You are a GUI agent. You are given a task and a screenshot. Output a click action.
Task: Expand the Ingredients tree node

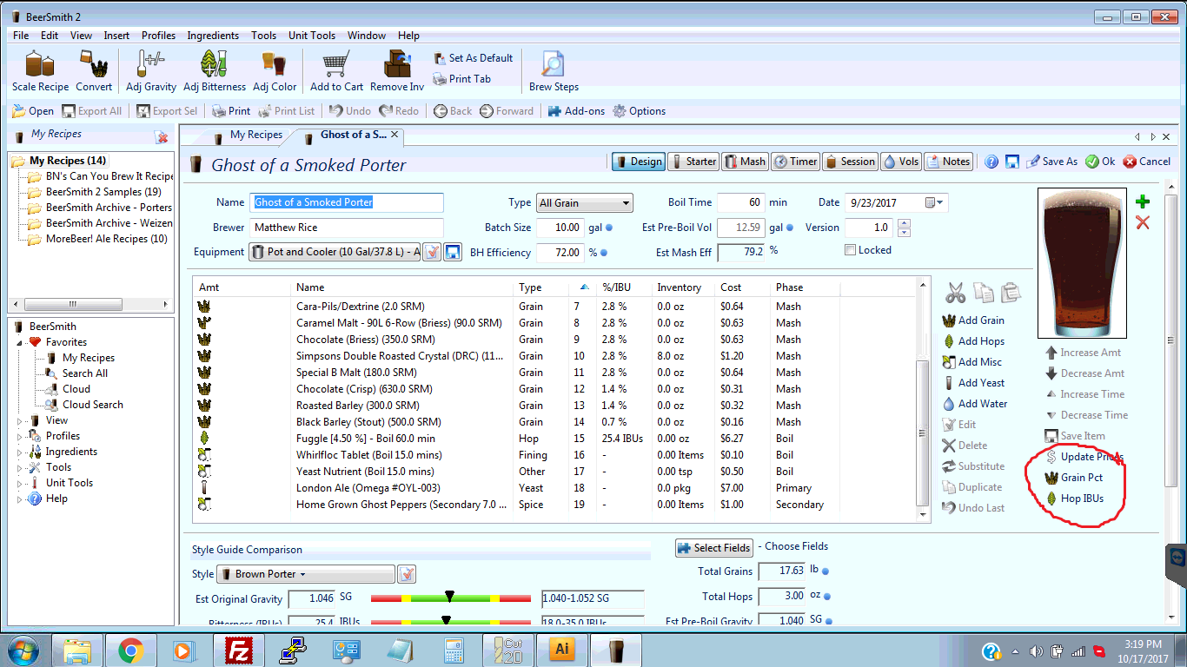[21, 452]
